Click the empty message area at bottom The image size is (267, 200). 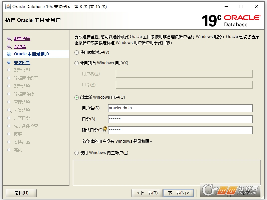pyautogui.click(x=167, y=172)
